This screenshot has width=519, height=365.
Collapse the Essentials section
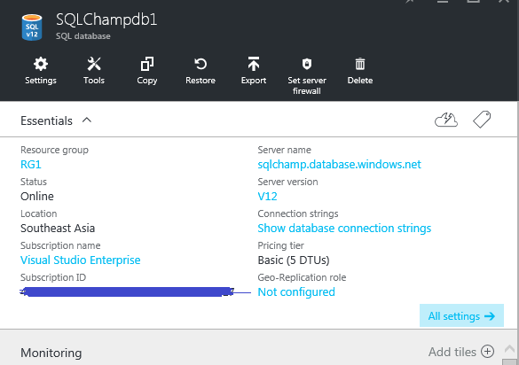87,120
